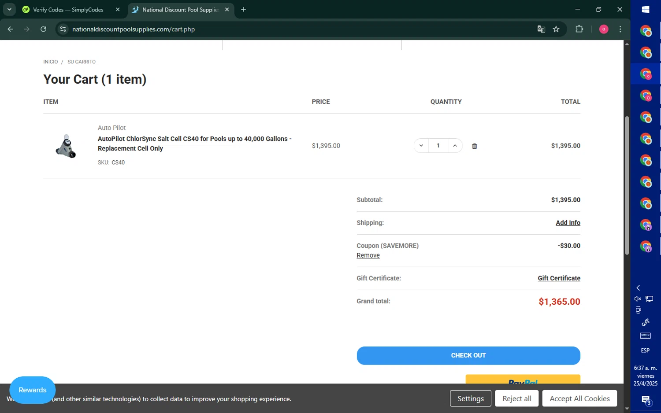661x413 pixels.
Task: Go back to previous page
Action: coord(11,29)
